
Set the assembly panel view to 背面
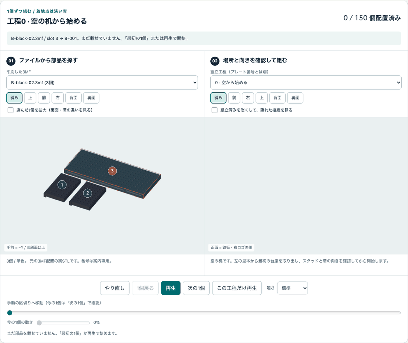(277, 98)
